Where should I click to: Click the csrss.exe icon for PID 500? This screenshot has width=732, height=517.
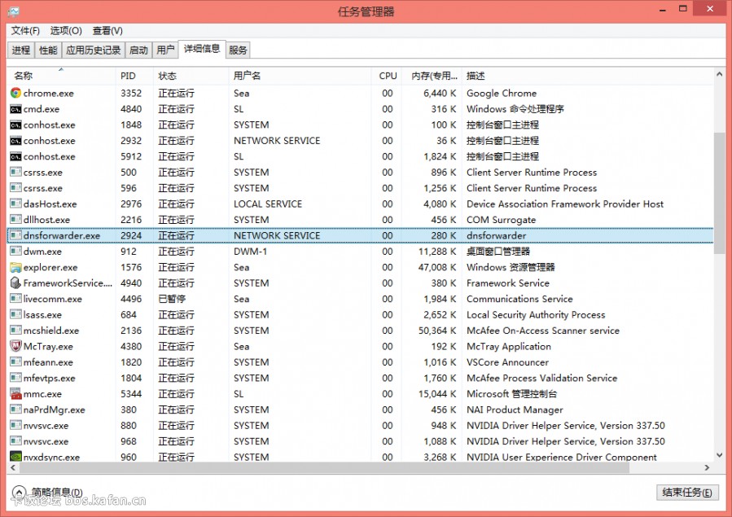click(15, 172)
